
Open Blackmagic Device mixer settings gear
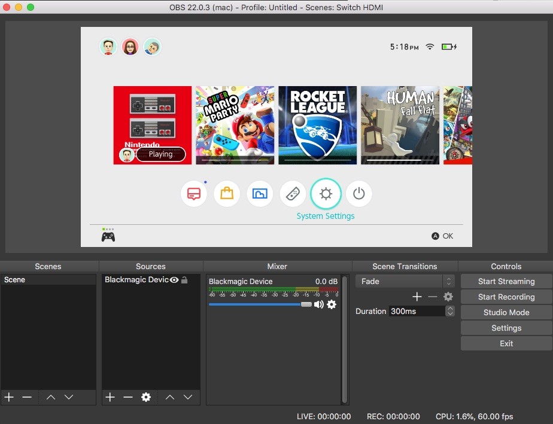click(x=332, y=304)
